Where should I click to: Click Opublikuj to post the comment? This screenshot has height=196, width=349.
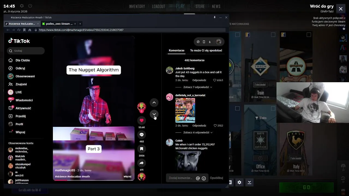pos(216,178)
